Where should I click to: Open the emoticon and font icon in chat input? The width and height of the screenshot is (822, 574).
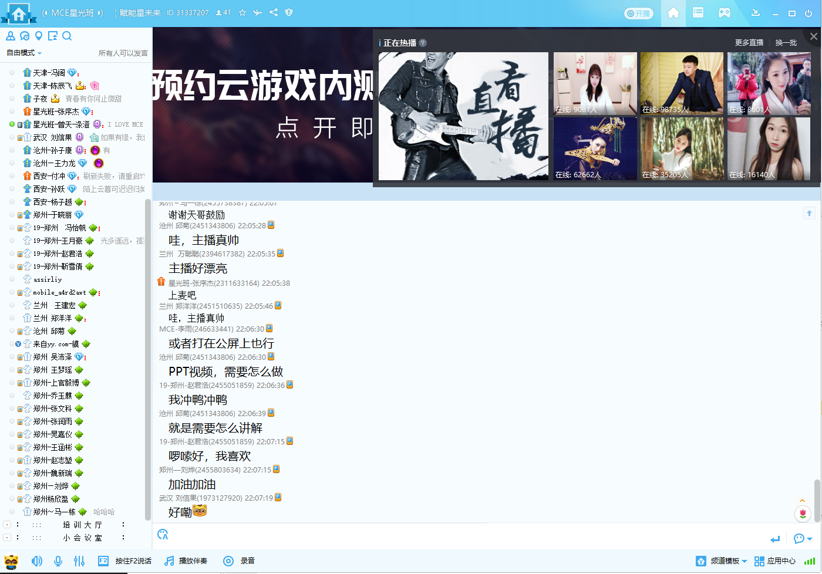[x=163, y=534]
